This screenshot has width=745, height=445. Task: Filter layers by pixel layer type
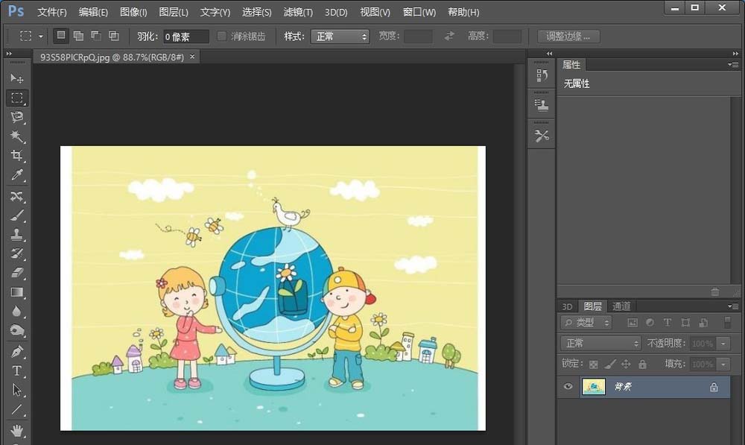pos(633,322)
